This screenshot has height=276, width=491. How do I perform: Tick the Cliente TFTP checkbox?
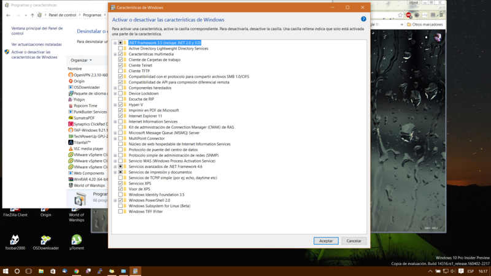(120, 71)
